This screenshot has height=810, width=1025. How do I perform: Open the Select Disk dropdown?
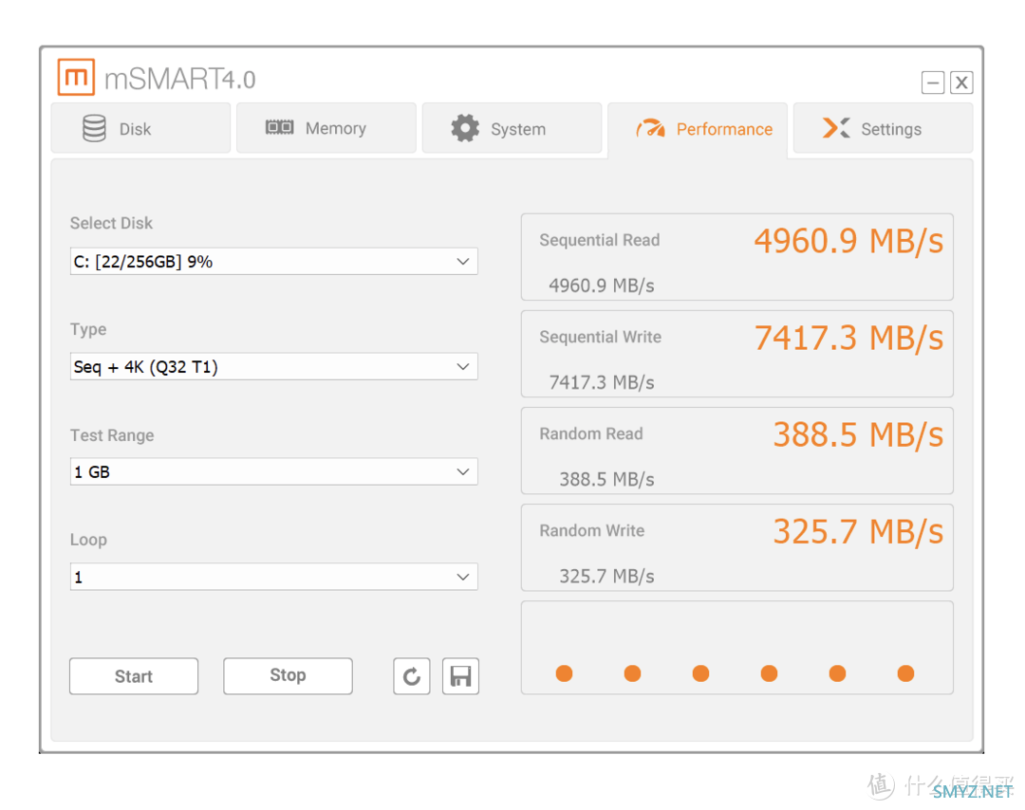click(273, 262)
